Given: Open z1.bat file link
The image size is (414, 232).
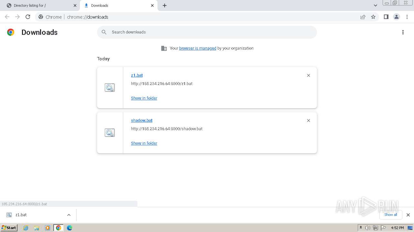Looking at the screenshot, I should coord(137,75).
